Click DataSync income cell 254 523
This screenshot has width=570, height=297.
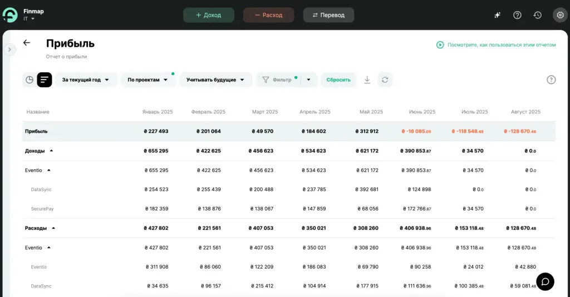click(x=156, y=190)
